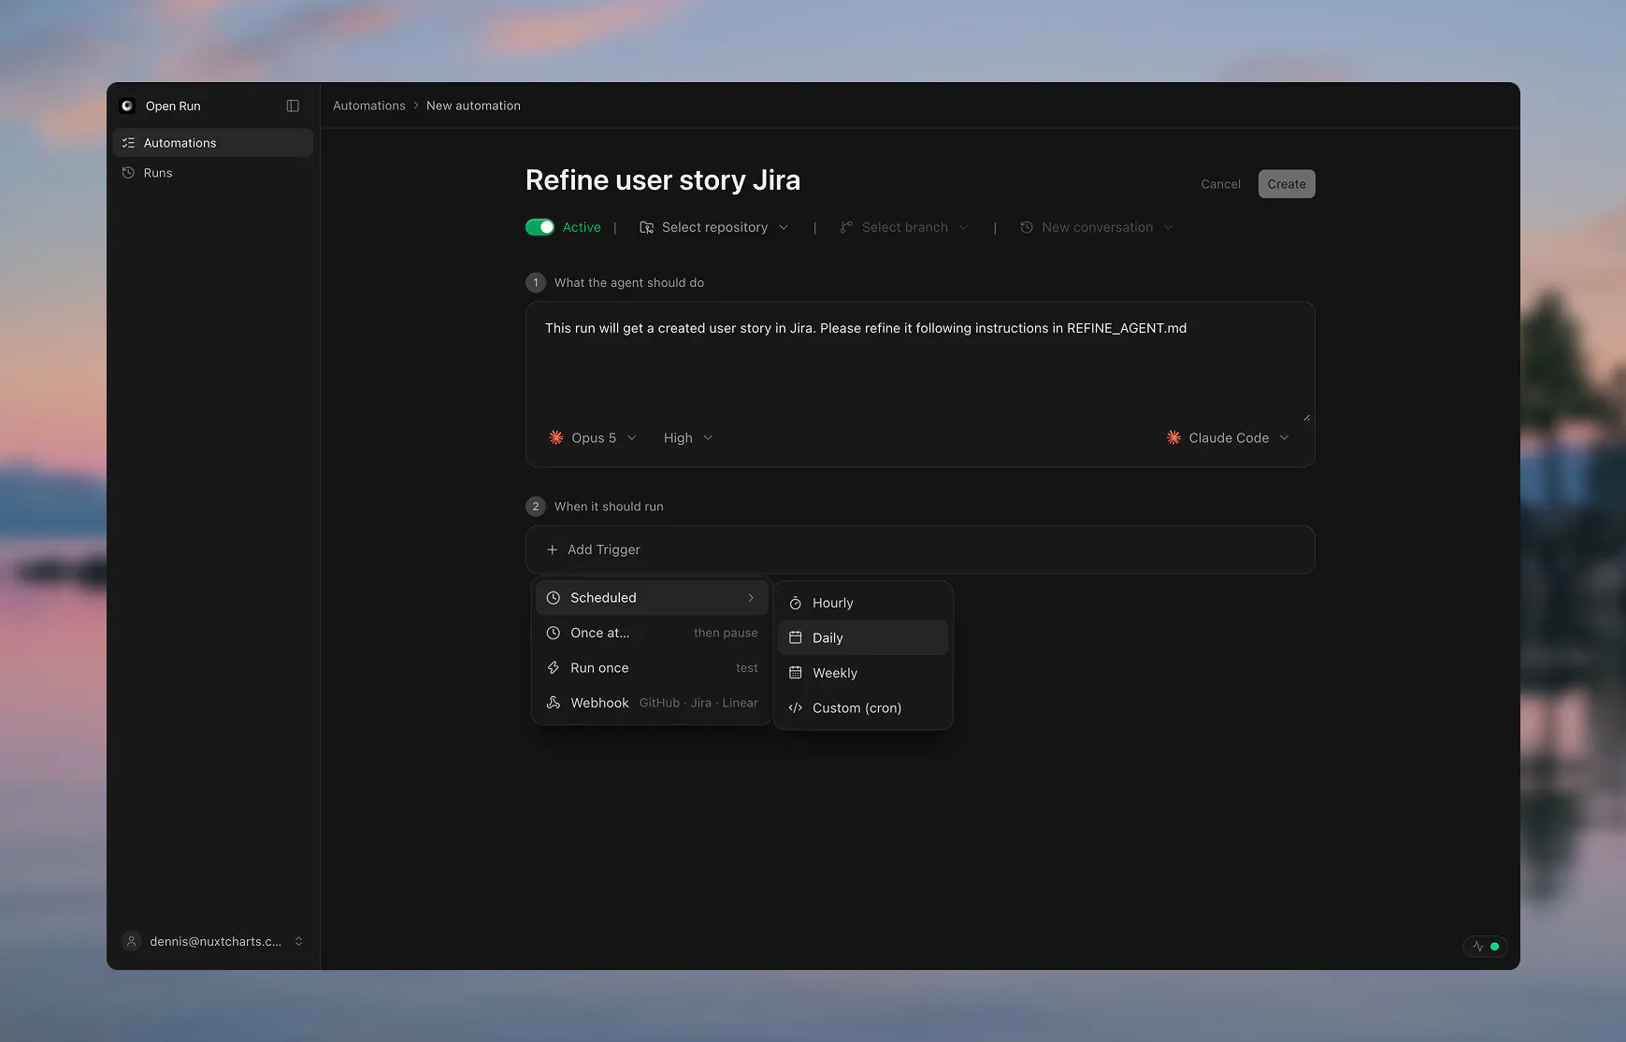Select the Webhook trigger option
Screen dimensions: 1626x1042
point(652,703)
